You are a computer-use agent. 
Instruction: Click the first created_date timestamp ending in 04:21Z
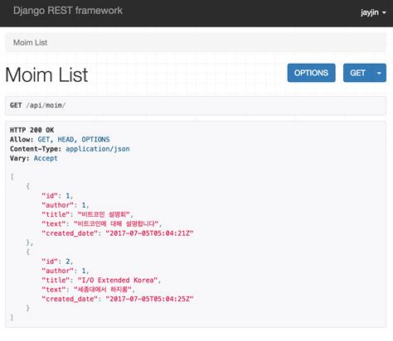tap(149, 233)
